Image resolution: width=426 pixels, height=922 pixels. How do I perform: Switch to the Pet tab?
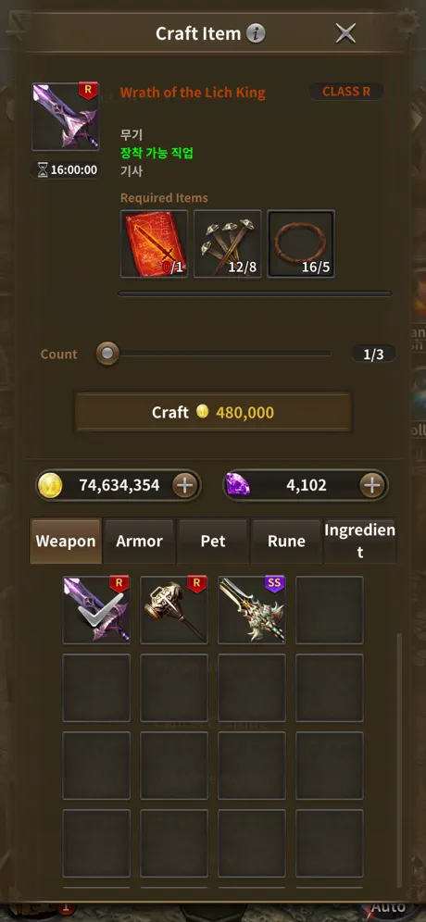[x=213, y=541]
